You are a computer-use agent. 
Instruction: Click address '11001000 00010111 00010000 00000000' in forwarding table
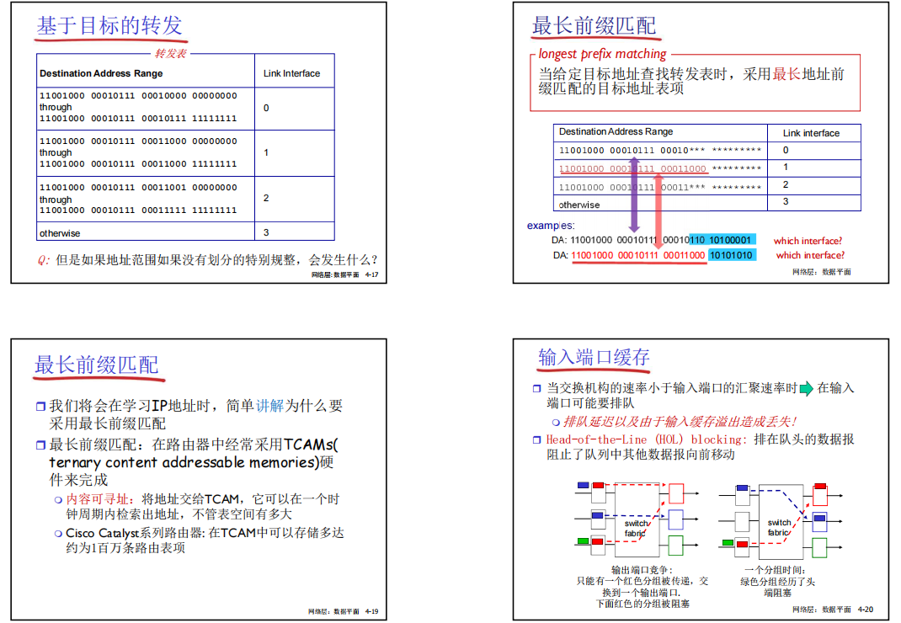point(138,95)
